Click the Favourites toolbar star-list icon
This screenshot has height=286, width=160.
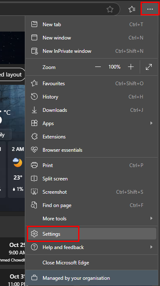[132, 9]
